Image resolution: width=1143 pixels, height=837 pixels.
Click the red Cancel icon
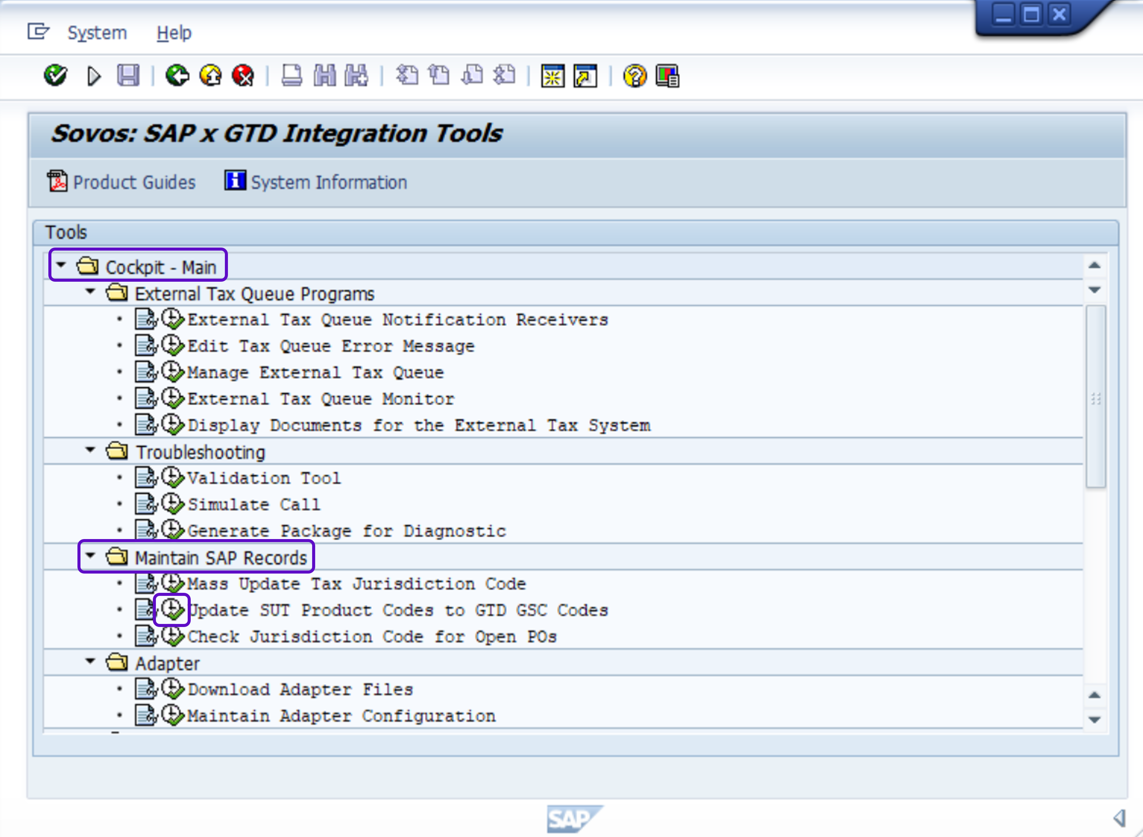pos(243,76)
